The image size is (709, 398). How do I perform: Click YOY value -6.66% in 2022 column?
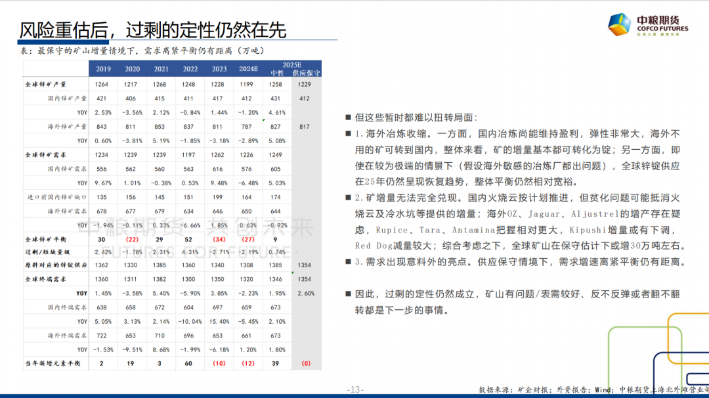190,225
